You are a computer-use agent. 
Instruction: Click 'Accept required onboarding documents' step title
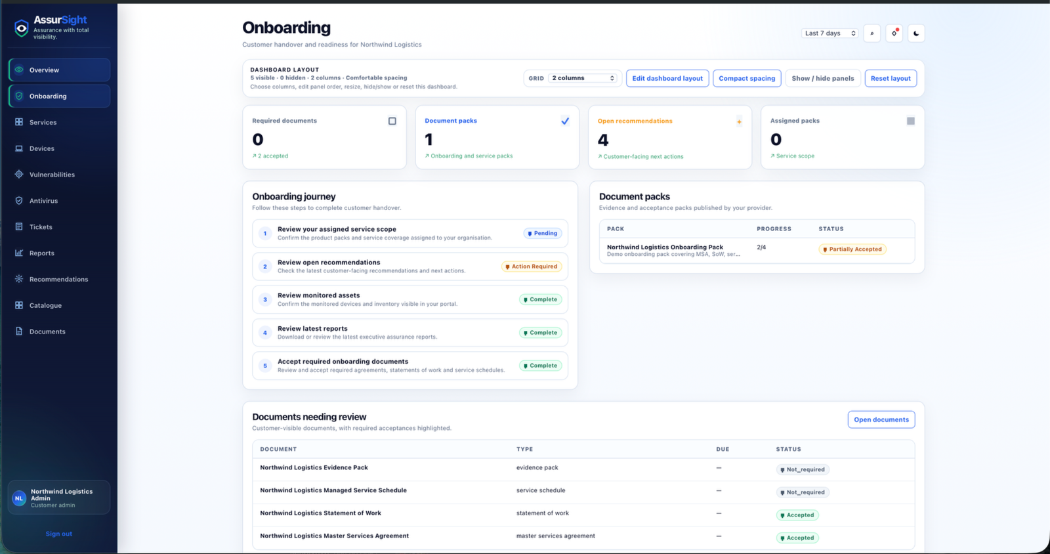click(343, 362)
